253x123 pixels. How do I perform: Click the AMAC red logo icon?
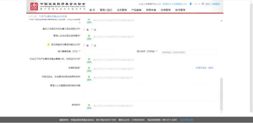34,7
